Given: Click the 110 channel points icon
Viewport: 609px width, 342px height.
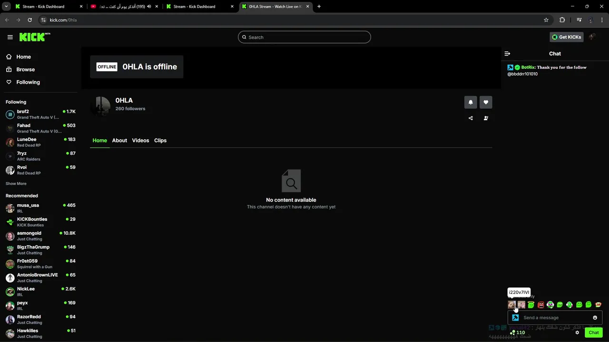Looking at the screenshot, I should pos(513,332).
